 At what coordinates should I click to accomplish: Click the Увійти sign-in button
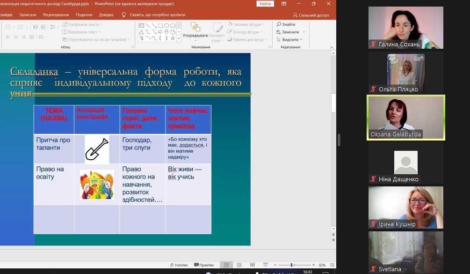point(265,4)
